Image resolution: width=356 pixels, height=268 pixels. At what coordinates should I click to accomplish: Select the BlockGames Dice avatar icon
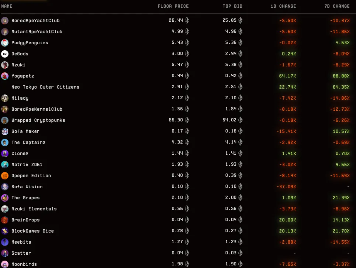click(5, 231)
